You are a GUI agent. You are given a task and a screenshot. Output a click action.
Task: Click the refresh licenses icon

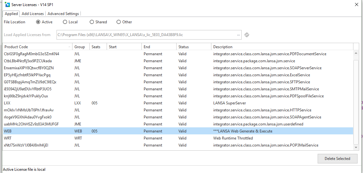(247, 35)
